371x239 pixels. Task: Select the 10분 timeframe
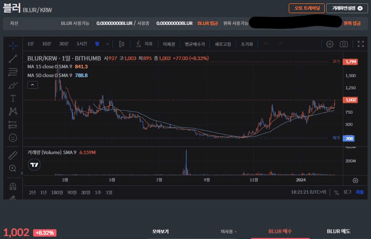pos(46,44)
